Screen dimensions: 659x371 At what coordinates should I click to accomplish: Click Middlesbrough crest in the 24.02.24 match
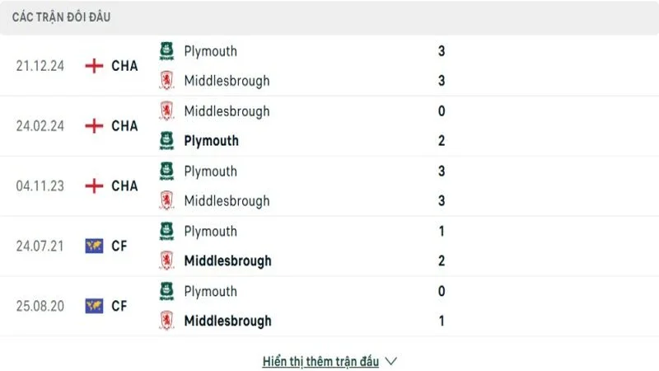(x=166, y=110)
